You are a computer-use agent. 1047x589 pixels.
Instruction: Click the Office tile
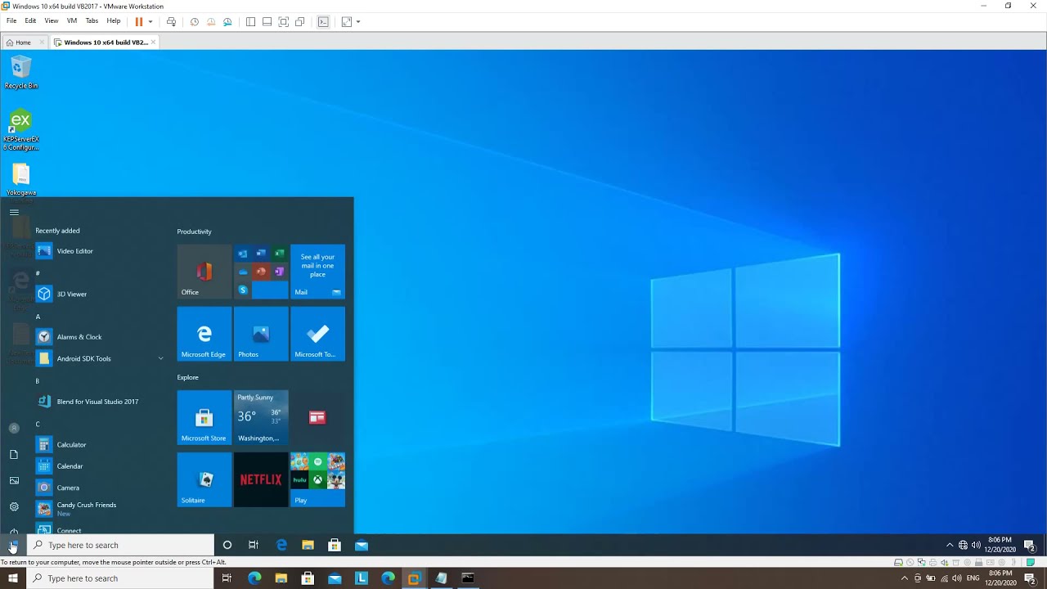[x=204, y=272]
